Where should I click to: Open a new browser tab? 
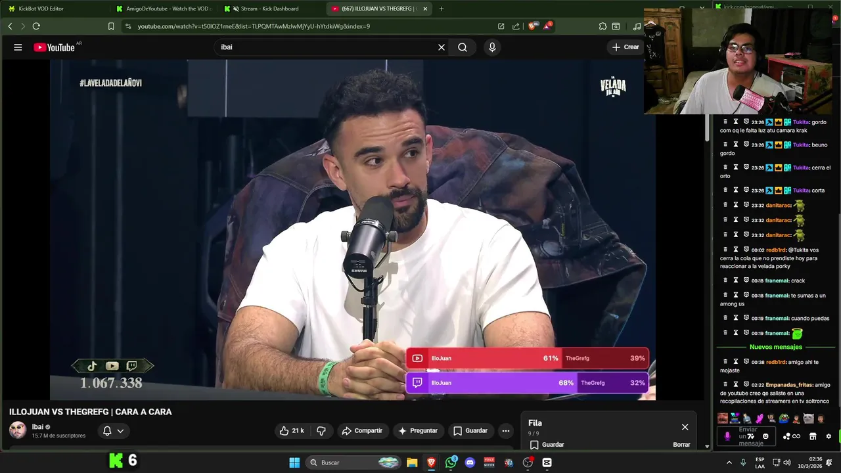(442, 9)
